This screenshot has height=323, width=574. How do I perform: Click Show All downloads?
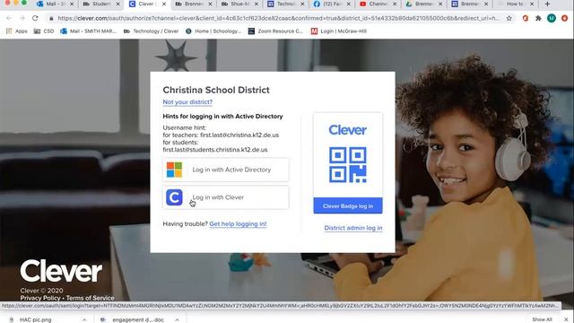pyautogui.click(x=542, y=319)
